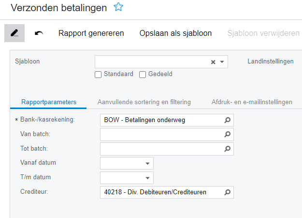Click the undo arrow icon
This screenshot has width=302, height=218.
pos(39,33)
